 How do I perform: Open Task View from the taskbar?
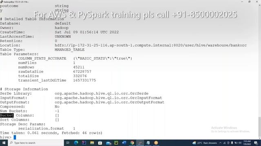tap(68, 143)
